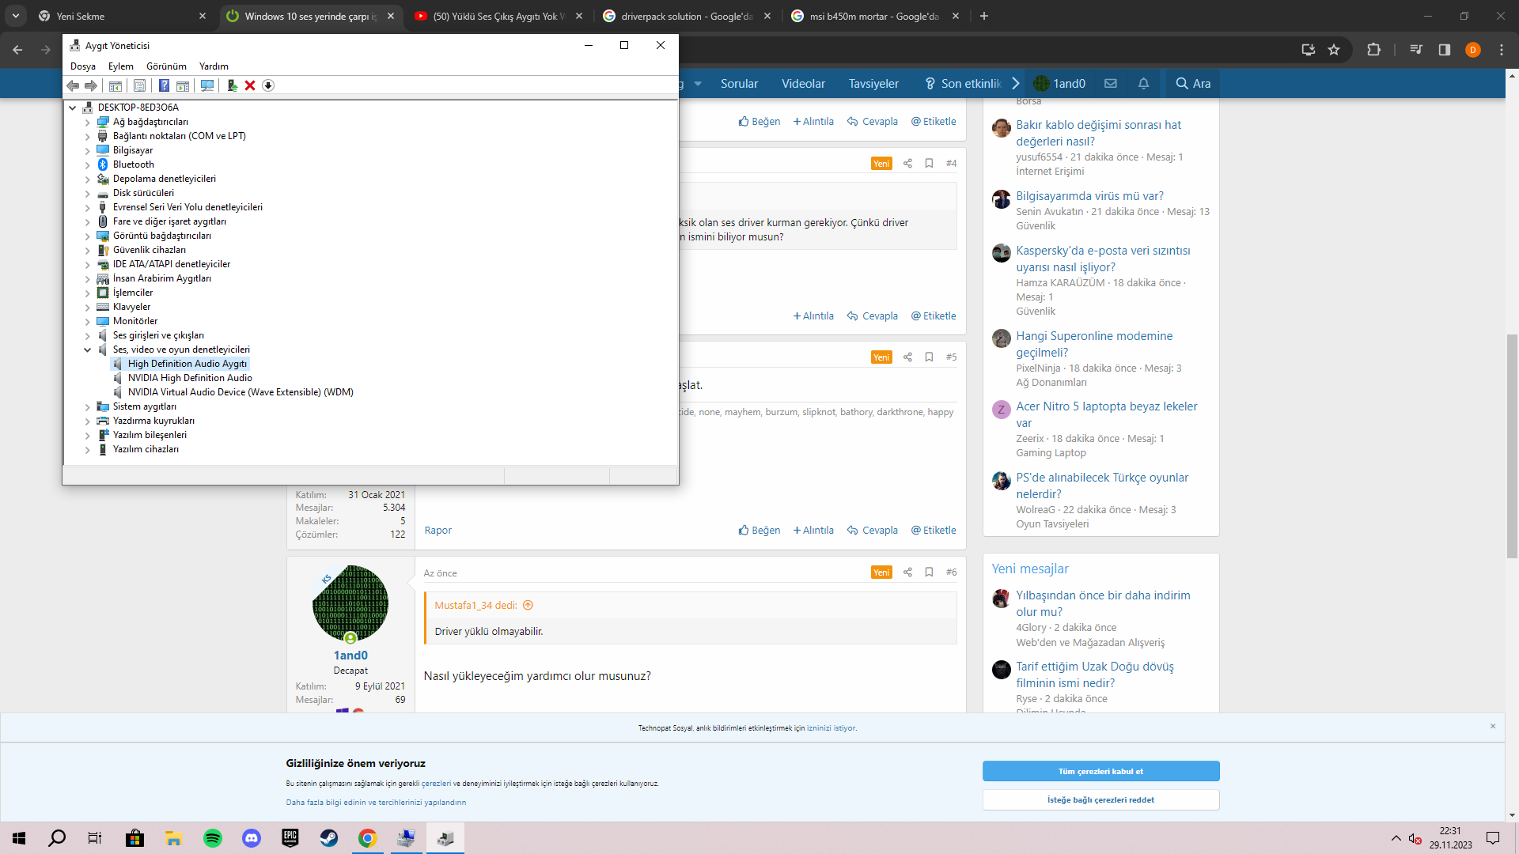Screen dimensions: 1519x854
Task: Click Tüm çerezleri kabul et button
Action: coord(1100,771)
